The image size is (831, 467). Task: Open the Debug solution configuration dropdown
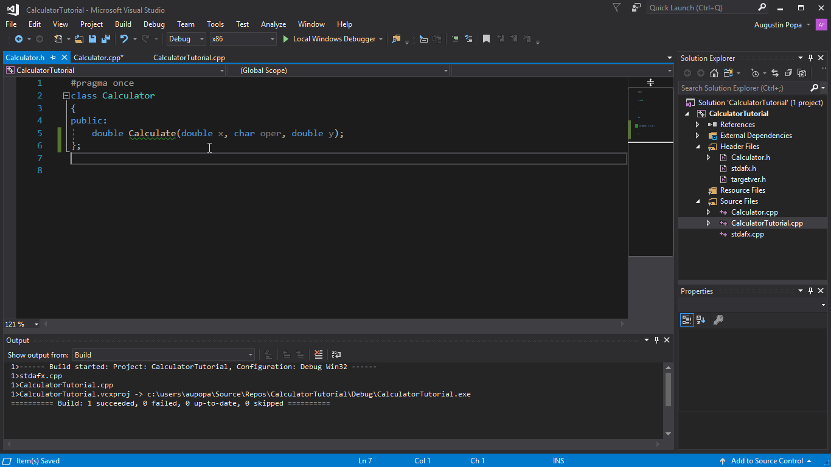(x=203, y=38)
